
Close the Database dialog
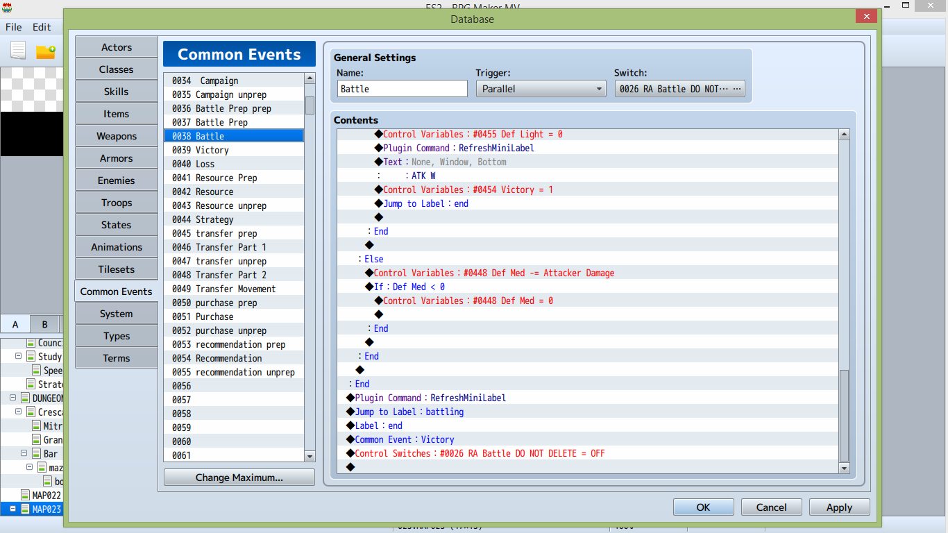click(x=865, y=16)
